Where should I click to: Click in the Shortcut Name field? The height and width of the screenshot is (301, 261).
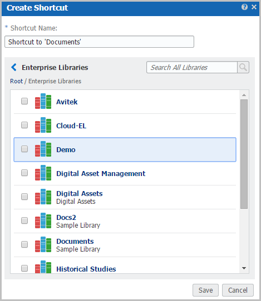click(99, 42)
